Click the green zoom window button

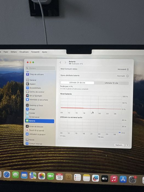(33, 62)
